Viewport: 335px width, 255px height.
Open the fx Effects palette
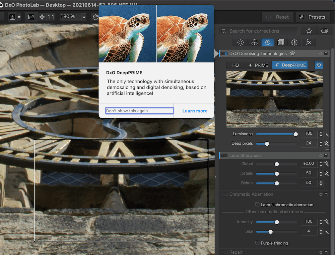point(308,42)
